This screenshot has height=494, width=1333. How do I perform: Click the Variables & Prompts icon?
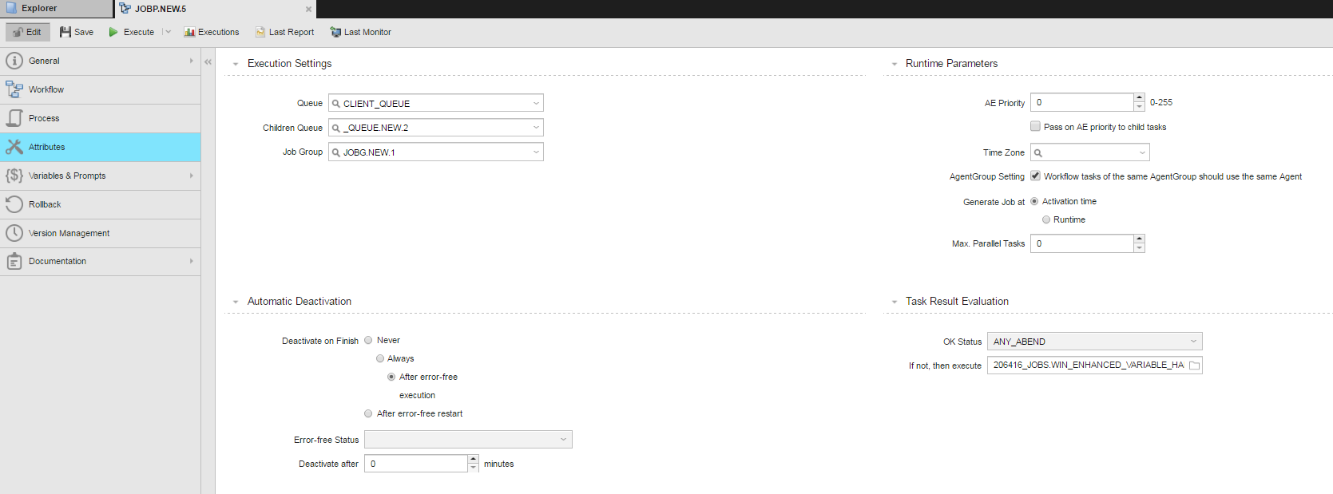pos(14,176)
